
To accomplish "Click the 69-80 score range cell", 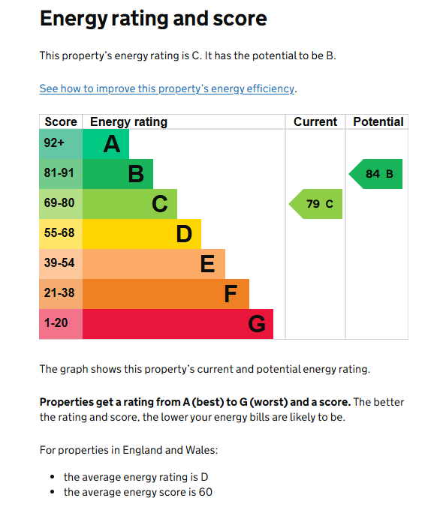I will point(61,204).
